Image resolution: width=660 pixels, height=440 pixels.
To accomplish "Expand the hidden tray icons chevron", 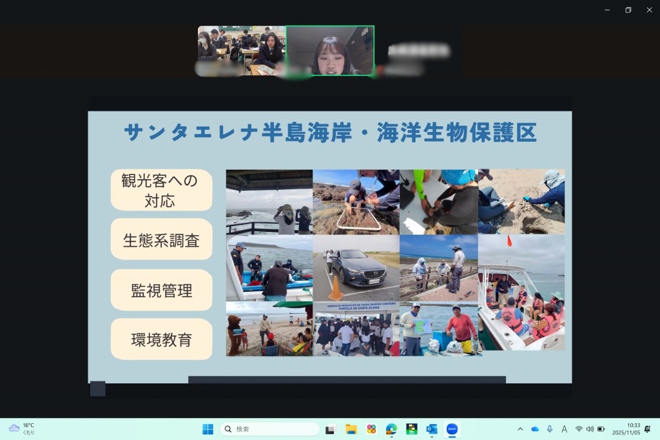I will [x=521, y=428].
